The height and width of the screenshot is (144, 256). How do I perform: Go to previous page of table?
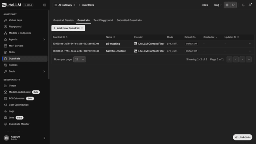236,60
